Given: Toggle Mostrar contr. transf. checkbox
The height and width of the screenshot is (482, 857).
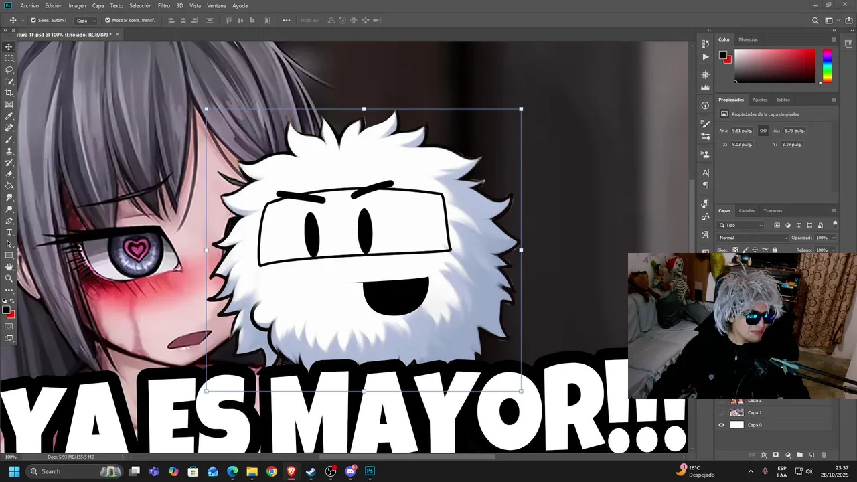Looking at the screenshot, I should pyautogui.click(x=107, y=20).
